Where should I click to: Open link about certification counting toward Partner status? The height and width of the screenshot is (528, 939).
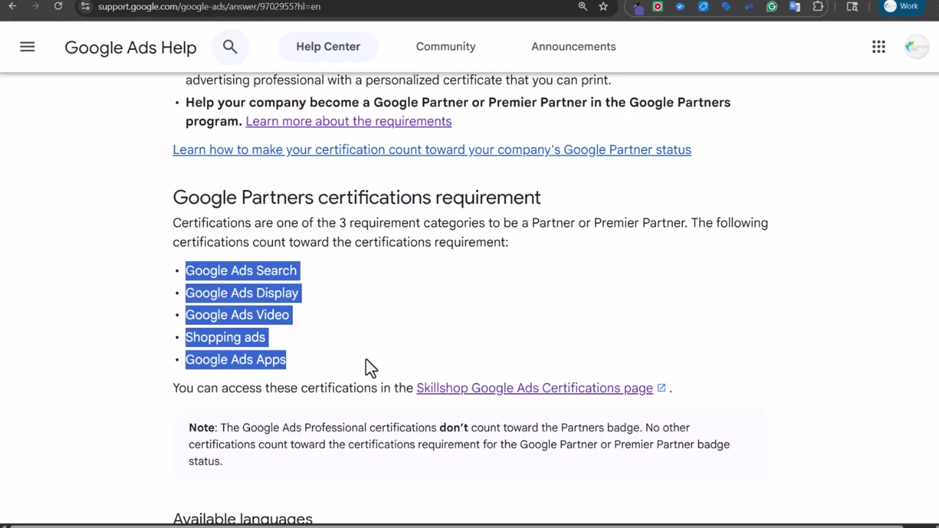432,150
